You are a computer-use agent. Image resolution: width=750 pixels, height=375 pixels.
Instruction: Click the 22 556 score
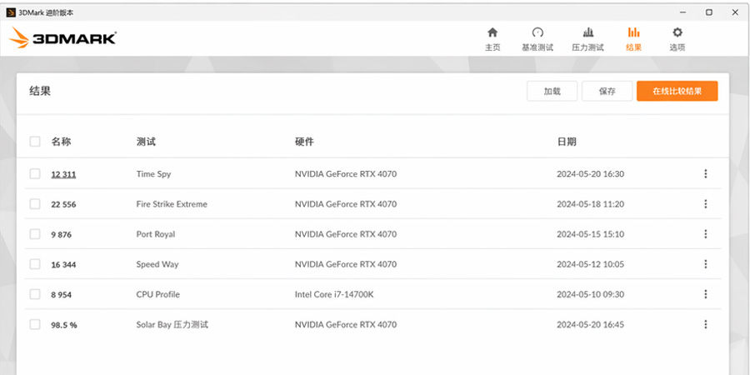point(63,205)
